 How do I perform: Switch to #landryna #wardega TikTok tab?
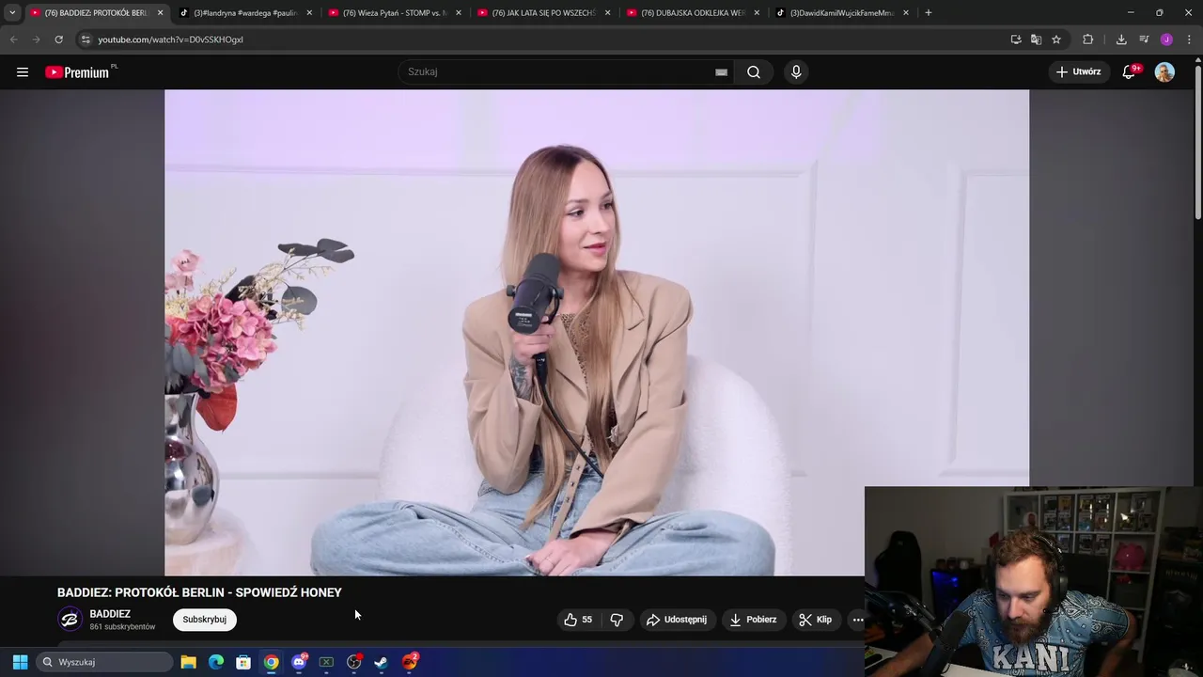click(x=246, y=13)
